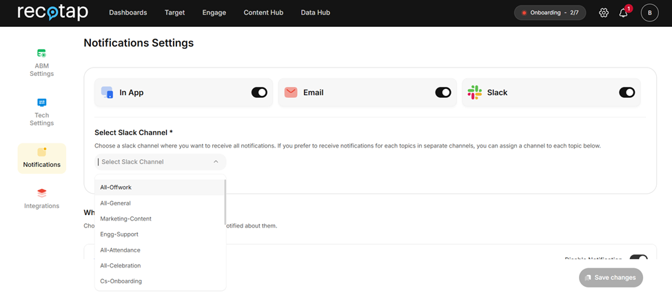Collapse the Select Slack Channel dropdown
Screen dimensions: 672x293
click(x=216, y=162)
